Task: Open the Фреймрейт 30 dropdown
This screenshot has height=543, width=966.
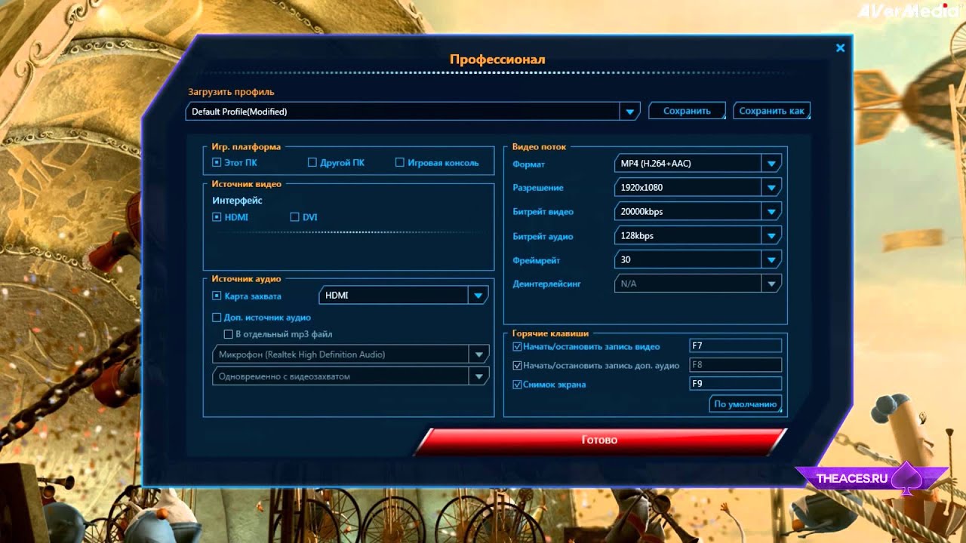Action: [698, 259]
